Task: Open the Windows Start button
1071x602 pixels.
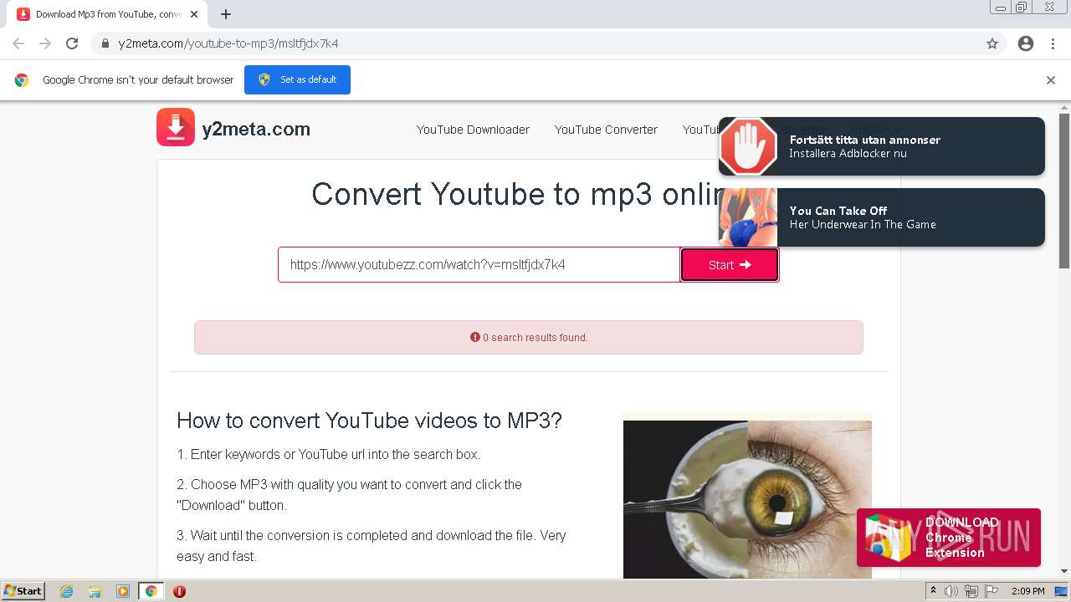Action: tap(23, 591)
